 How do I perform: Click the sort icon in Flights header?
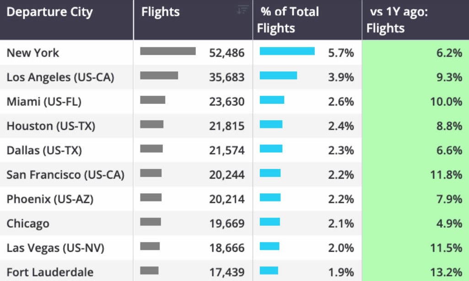point(243,10)
